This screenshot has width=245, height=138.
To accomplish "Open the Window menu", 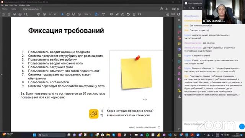I will (x=22, y=5).
